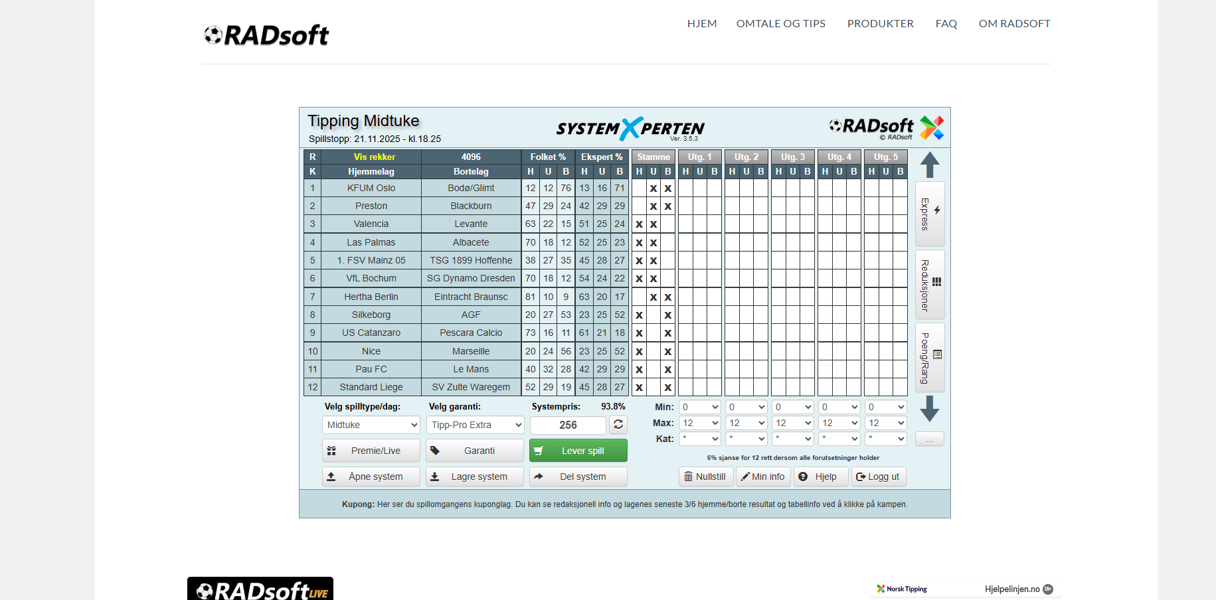The height and width of the screenshot is (600, 1216).
Task: Click the refresh system price icon
Action: (618, 425)
